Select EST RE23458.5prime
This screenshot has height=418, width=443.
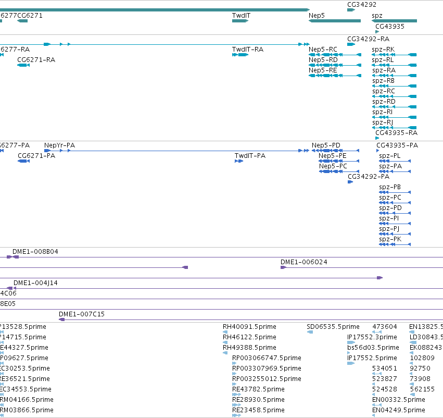tap(236, 415)
